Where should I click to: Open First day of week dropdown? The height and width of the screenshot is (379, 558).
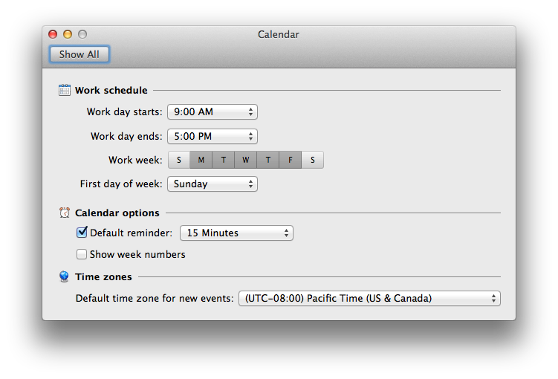[x=213, y=184]
